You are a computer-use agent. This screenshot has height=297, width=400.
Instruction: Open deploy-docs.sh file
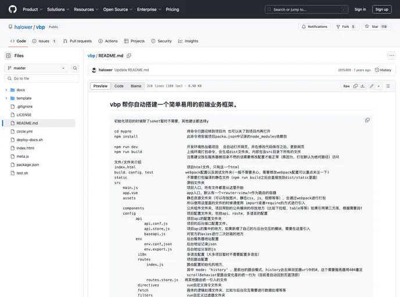tap(30, 140)
